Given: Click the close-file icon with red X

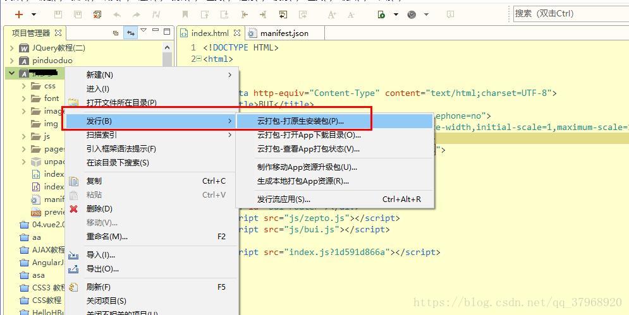Looking at the screenshot, I should (97, 15).
